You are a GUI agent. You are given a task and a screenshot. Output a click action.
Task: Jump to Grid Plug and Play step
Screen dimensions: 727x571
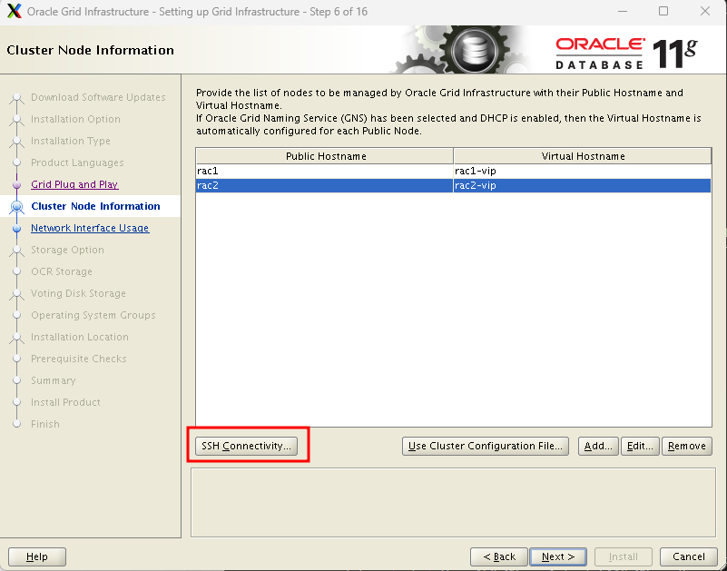click(x=74, y=184)
